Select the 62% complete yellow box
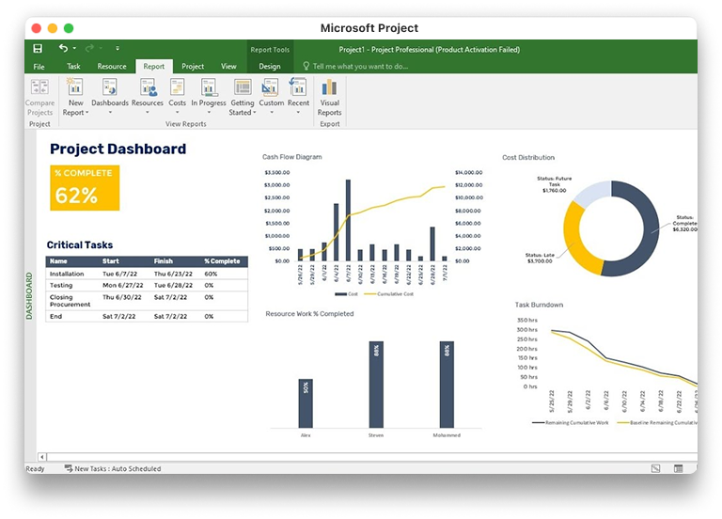Screen dimensions: 722x519 [85, 188]
